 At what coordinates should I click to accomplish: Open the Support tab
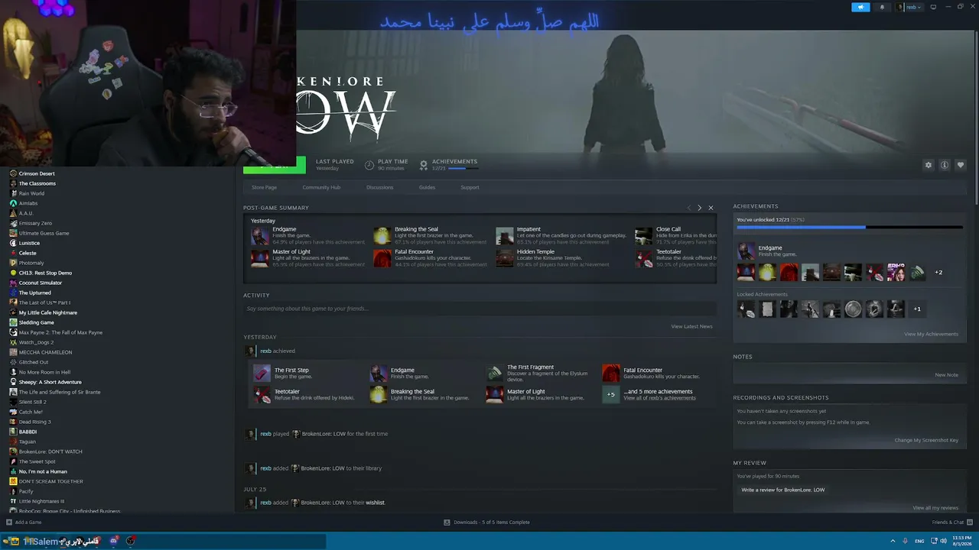470,187
